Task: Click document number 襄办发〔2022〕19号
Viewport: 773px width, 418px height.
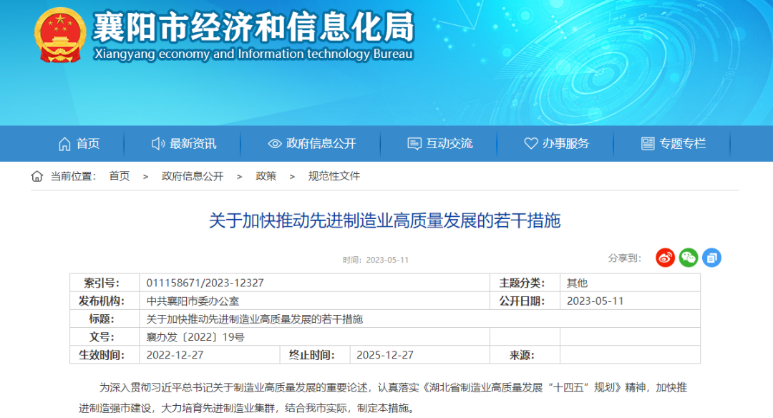Action: (195, 337)
